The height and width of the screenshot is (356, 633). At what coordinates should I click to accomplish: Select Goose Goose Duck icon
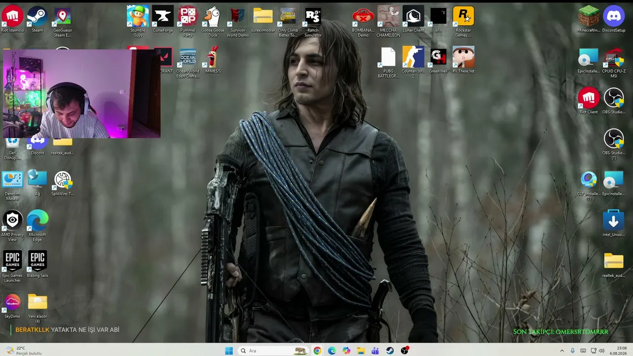(x=213, y=22)
